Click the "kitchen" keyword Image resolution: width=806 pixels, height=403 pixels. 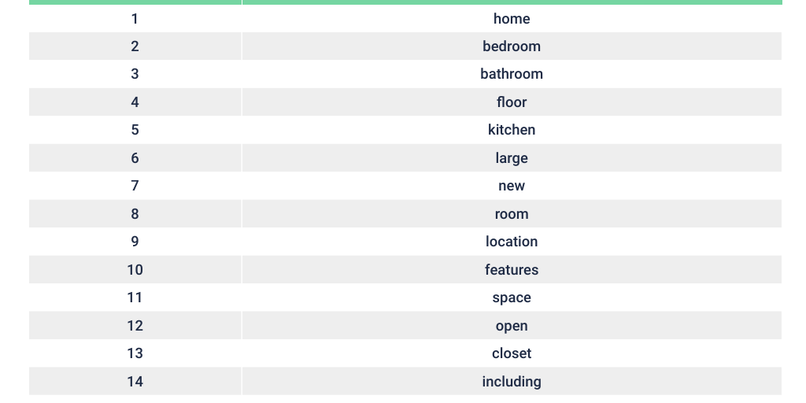(x=512, y=130)
